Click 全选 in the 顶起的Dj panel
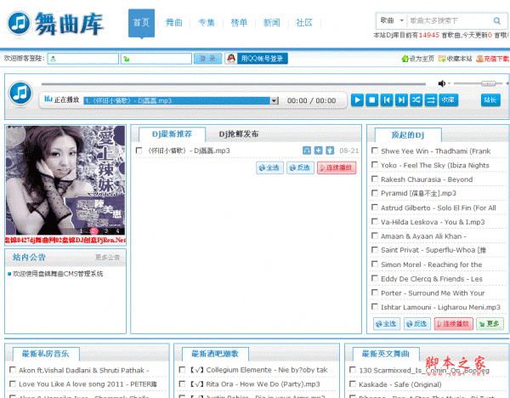Viewport: 510px width, 398px height. click(x=387, y=324)
